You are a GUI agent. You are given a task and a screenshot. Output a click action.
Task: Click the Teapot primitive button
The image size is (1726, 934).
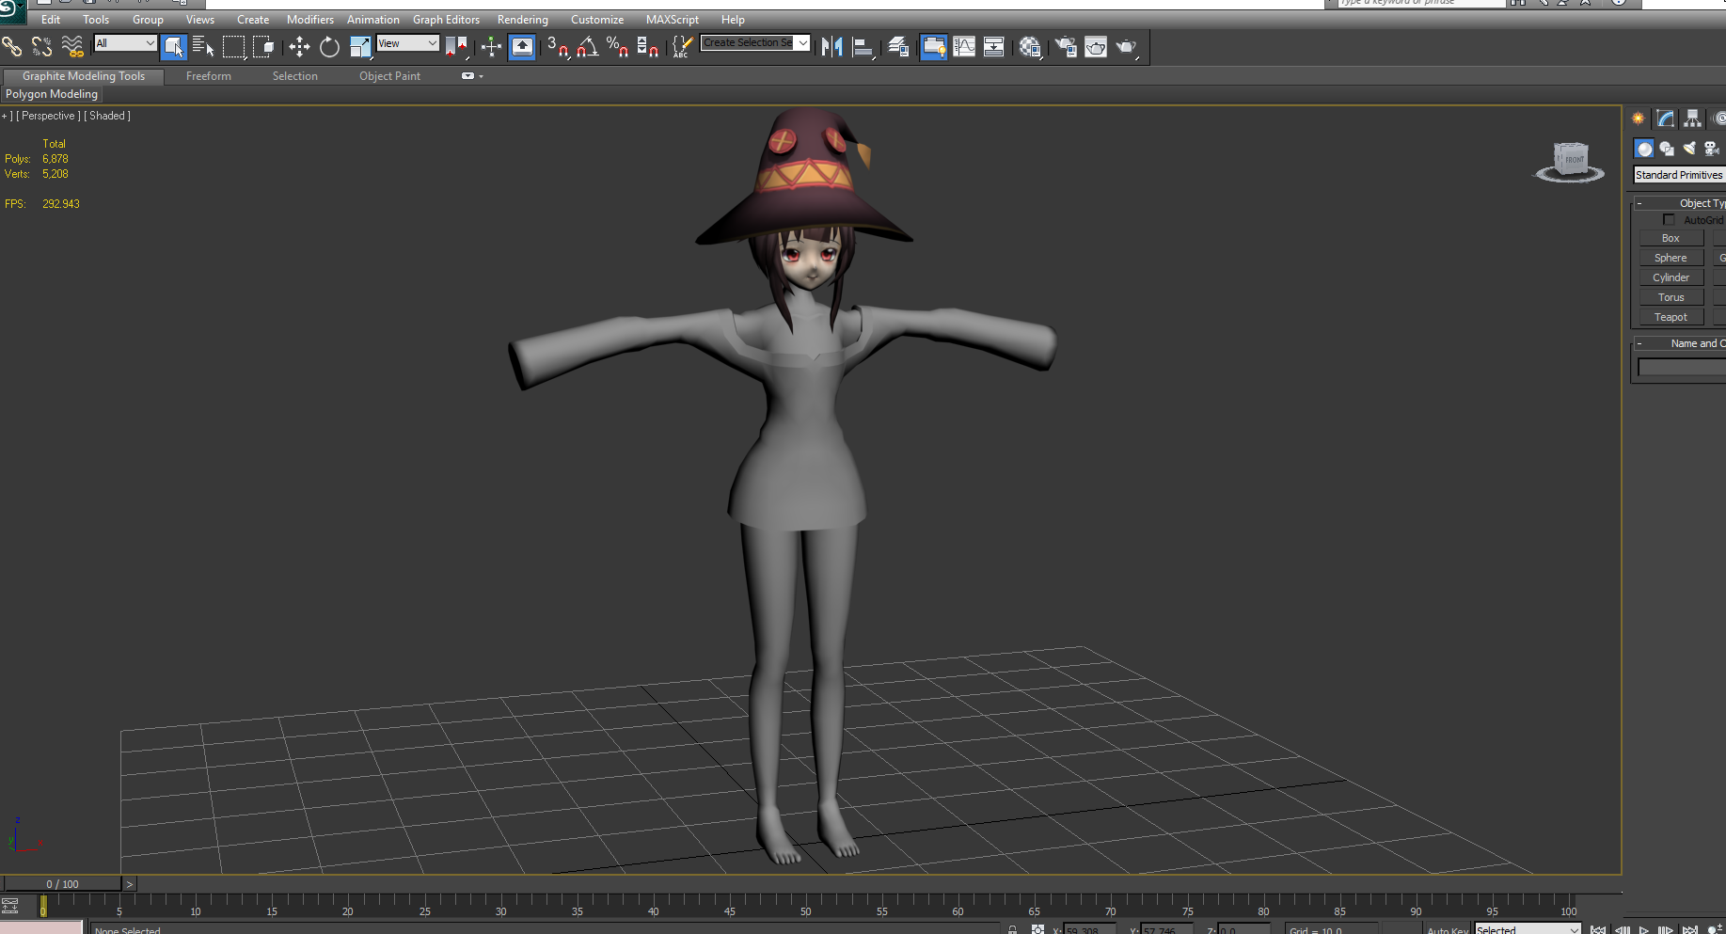point(1671,317)
